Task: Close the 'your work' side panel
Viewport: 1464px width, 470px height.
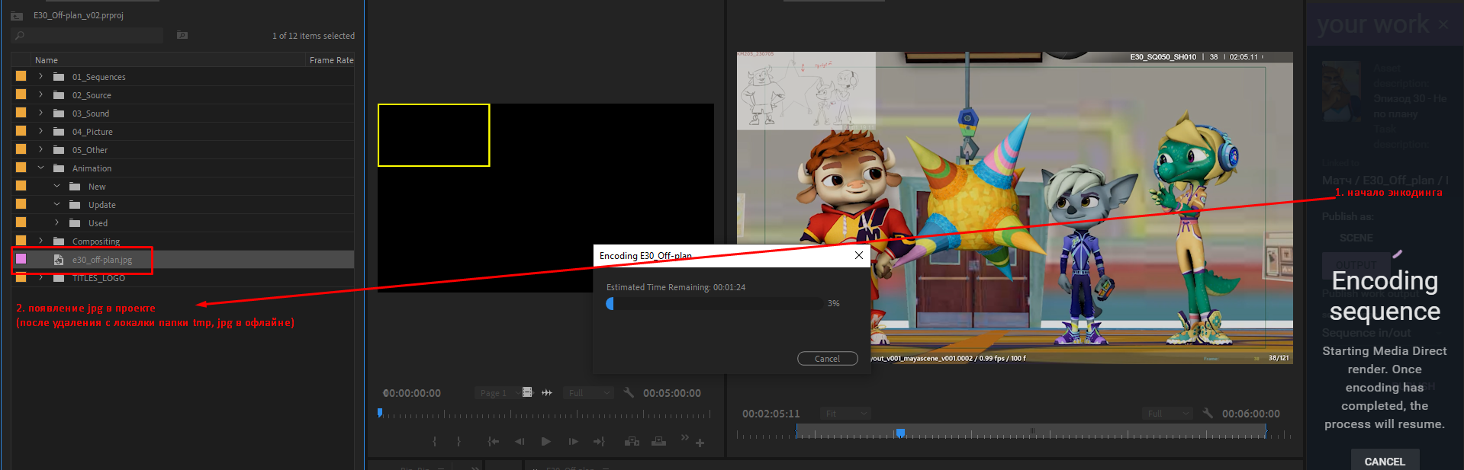Action: [1443, 24]
